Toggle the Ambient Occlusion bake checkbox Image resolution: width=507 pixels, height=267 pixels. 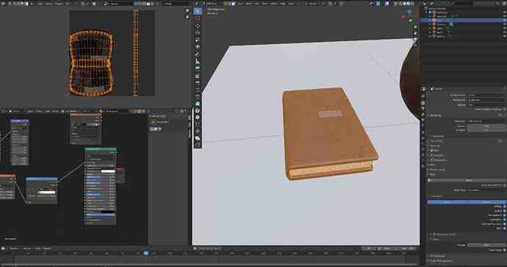click(x=504, y=224)
